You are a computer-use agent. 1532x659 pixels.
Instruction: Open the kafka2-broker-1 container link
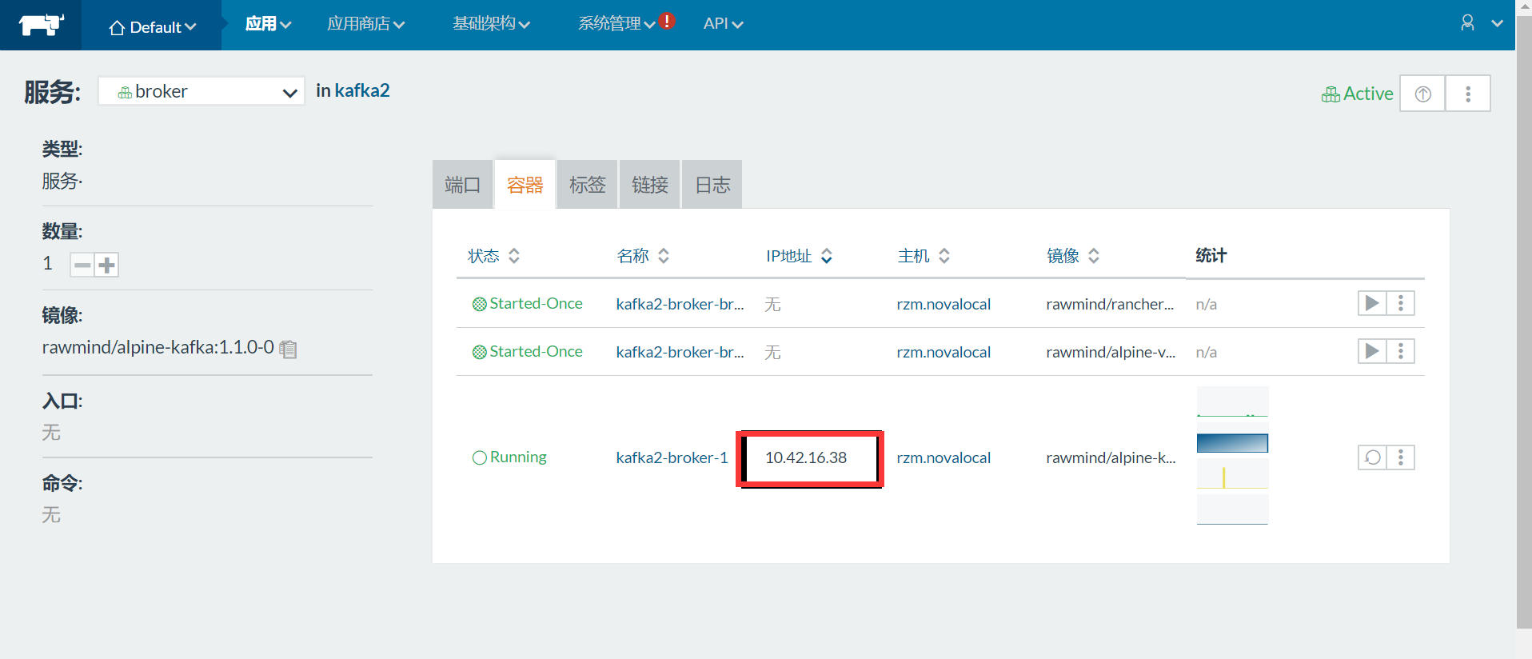[672, 457]
